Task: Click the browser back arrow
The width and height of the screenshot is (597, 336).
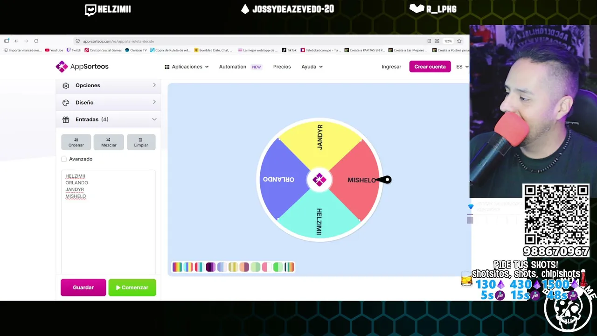Action: point(16,41)
